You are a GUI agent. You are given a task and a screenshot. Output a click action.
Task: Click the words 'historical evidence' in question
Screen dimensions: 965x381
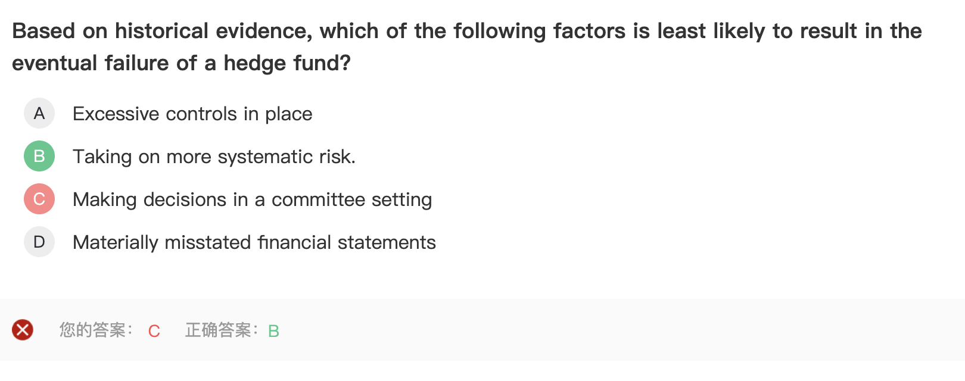213,31
